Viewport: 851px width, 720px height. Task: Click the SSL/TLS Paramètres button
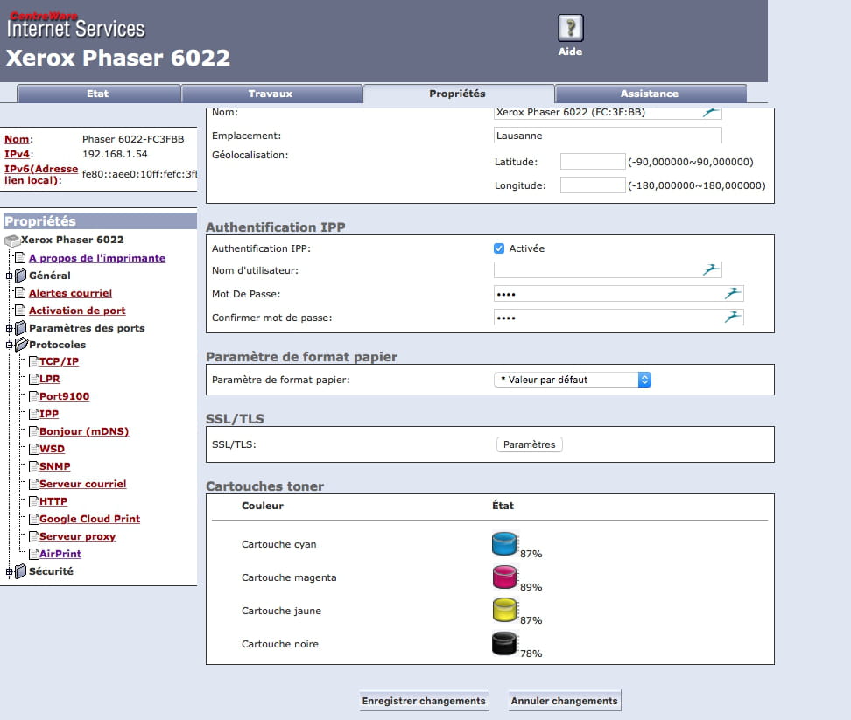click(529, 444)
